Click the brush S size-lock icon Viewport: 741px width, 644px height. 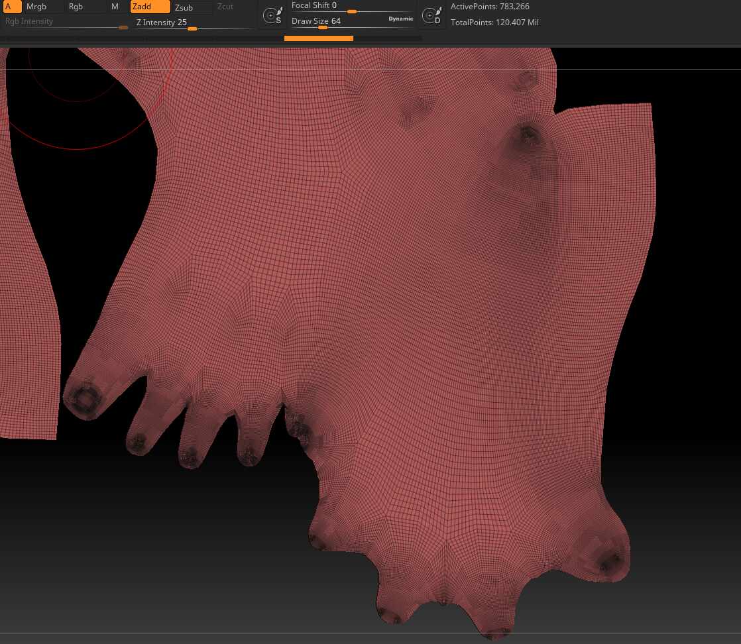(x=272, y=16)
